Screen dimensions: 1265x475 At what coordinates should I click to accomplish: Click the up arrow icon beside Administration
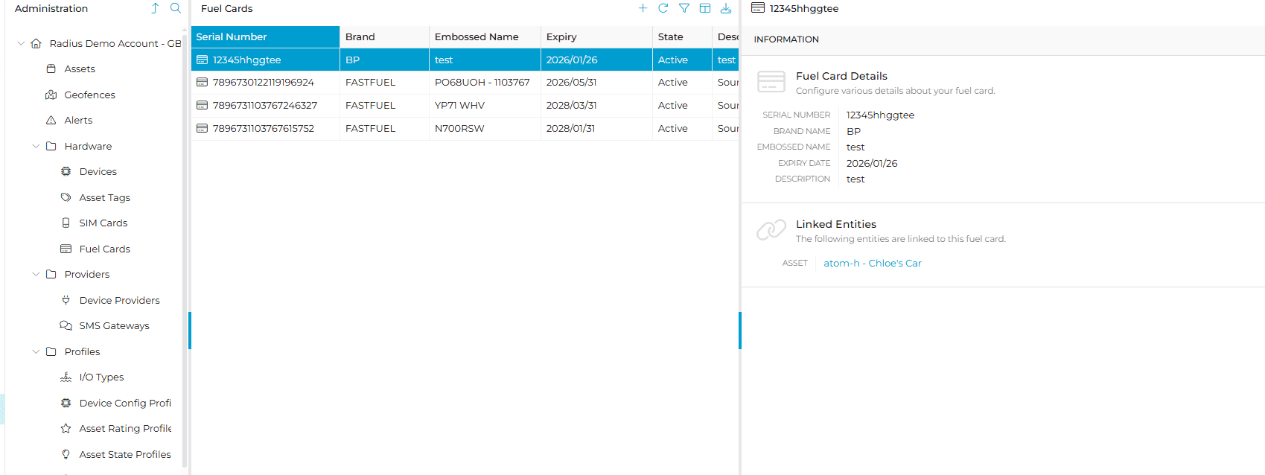click(155, 8)
